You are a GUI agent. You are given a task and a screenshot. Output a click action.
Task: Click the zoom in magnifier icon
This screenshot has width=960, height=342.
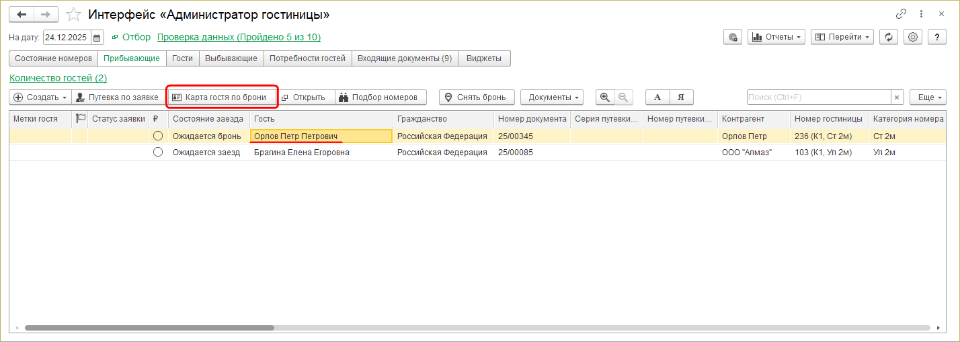(605, 97)
